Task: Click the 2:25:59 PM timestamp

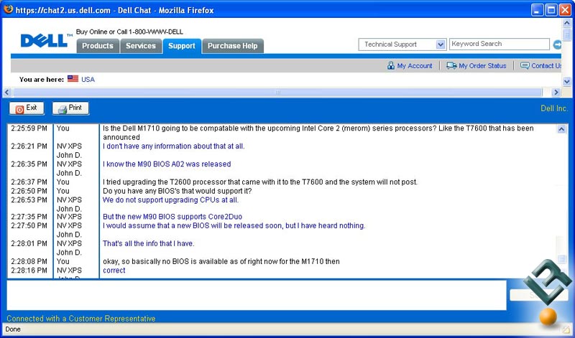Action: [x=29, y=128]
